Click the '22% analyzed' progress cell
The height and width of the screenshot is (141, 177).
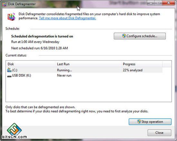point(133,70)
